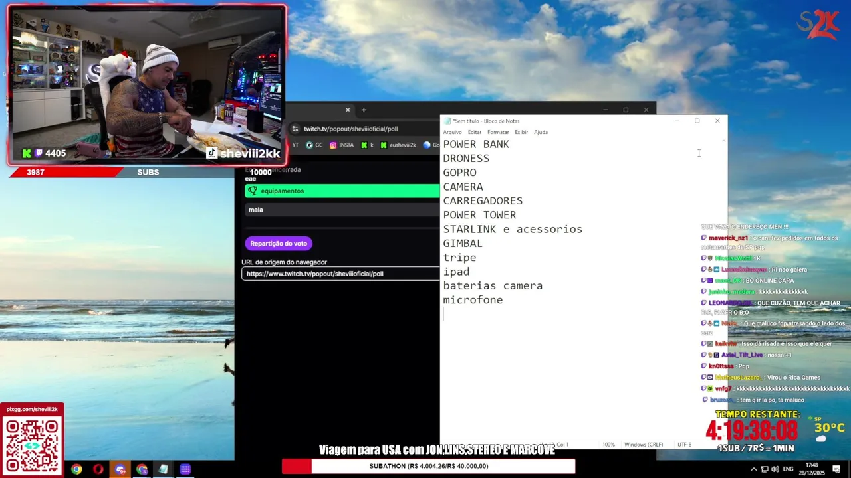Click the 'tripe' line in Notepad

(459, 258)
